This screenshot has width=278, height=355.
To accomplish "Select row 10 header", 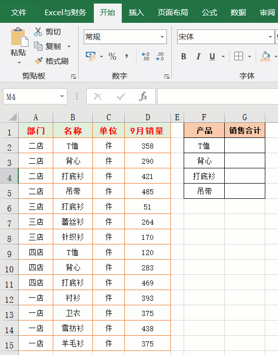I will tap(9, 267).
